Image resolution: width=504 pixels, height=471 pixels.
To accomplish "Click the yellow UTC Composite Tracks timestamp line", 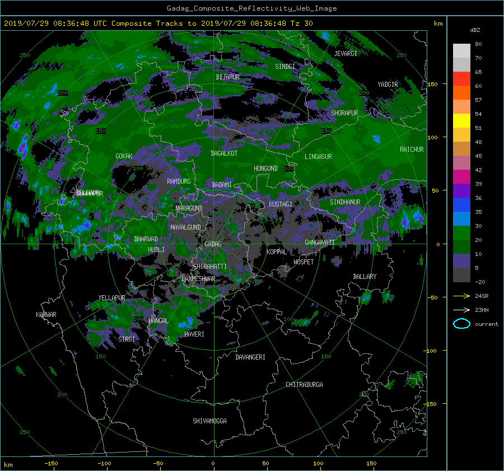I will click(x=158, y=24).
